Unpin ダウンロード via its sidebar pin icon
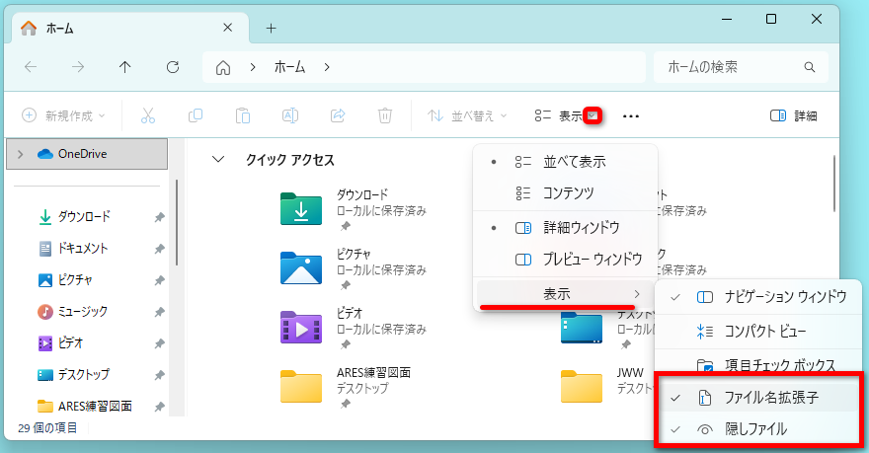 pyautogui.click(x=160, y=217)
